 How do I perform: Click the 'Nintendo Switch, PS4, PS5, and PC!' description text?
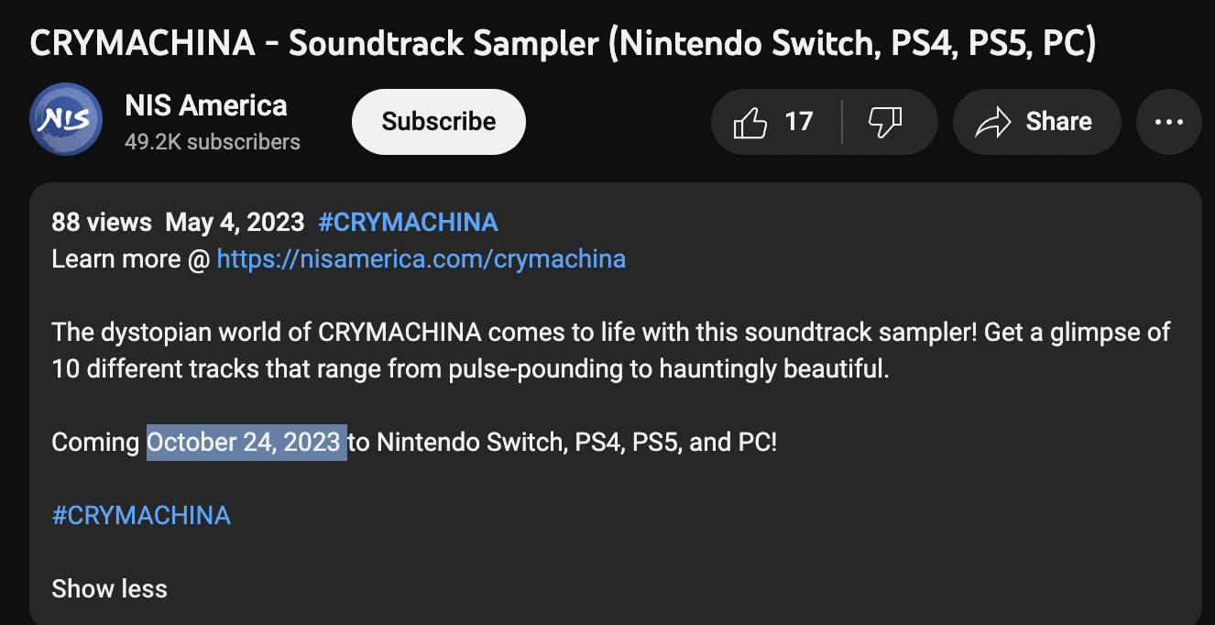pyautogui.click(x=576, y=443)
